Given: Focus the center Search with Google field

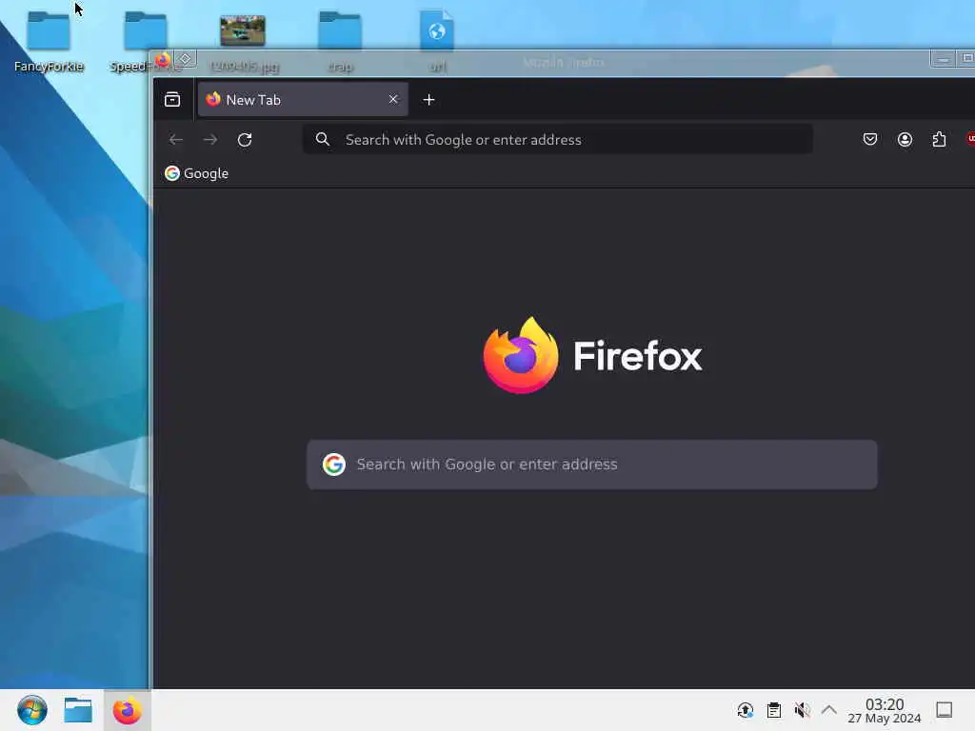Looking at the screenshot, I should tap(592, 464).
